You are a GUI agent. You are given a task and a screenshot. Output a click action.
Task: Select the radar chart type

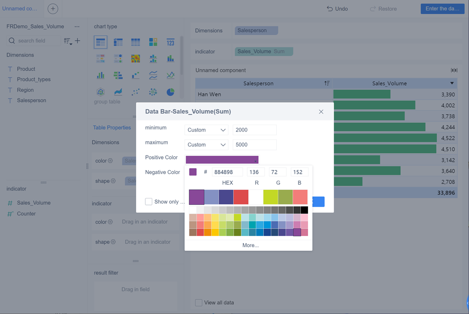coord(100,92)
